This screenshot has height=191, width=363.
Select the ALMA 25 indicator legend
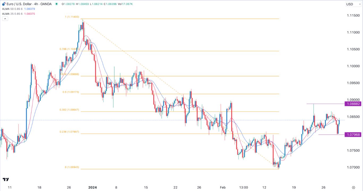tap(13, 14)
